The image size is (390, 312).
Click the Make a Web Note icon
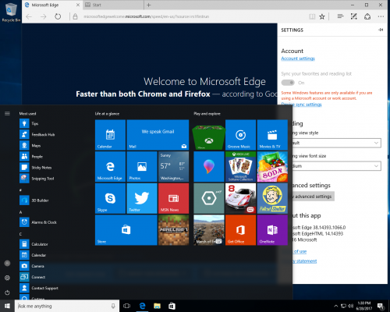pyautogui.click(x=354, y=16)
